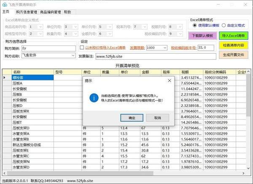The width and height of the screenshot is (253, 184).
Task: Switch to the 购方信息管理 tab
Action: [26, 12]
